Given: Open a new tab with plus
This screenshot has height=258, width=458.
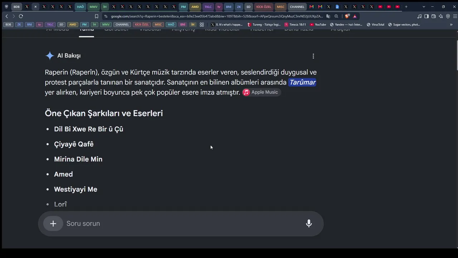Looking at the screenshot, I should tap(406, 6).
